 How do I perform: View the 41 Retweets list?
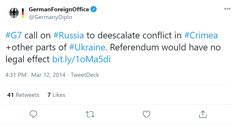[x=23, y=95]
